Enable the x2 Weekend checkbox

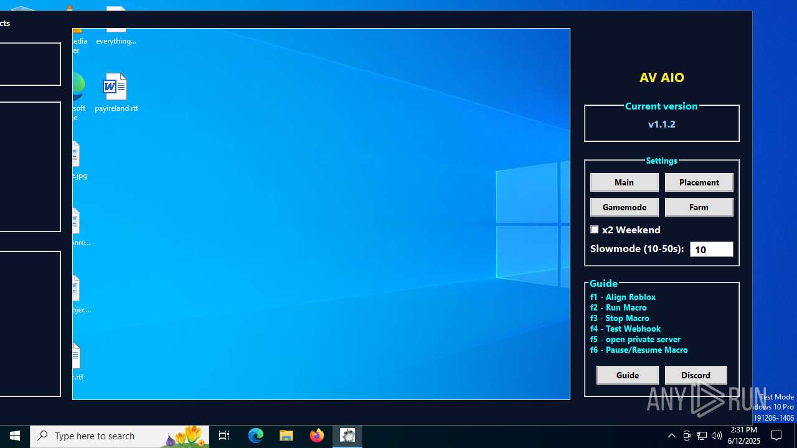click(595, 230)
